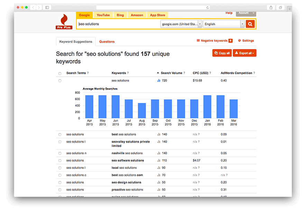Check the header select-all checkbox
305x211 pixels.
tap(60, 73)
